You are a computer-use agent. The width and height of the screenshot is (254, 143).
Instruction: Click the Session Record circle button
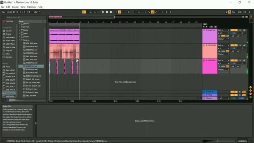pos(129,12)
